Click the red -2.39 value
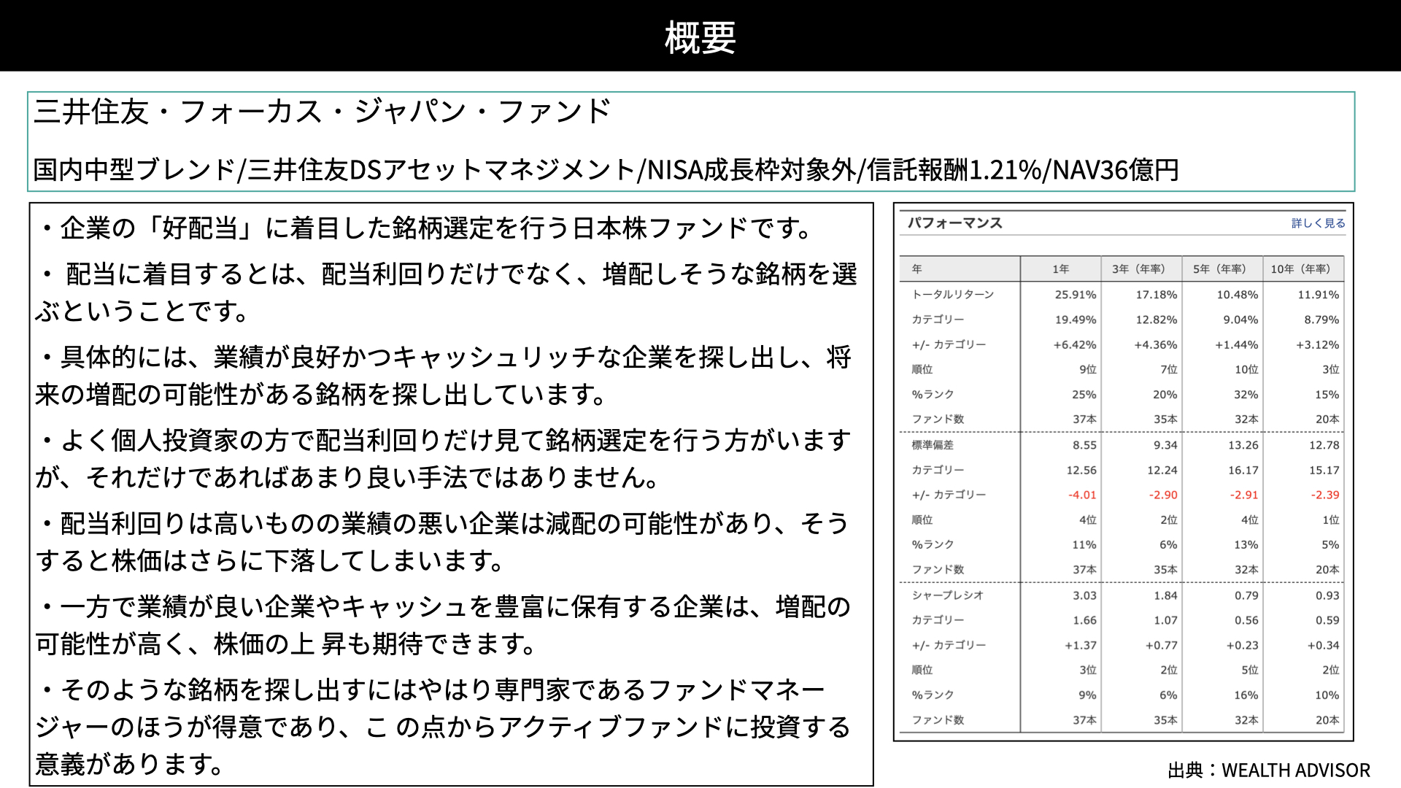1401x788 pixels. pos(1326,495)
